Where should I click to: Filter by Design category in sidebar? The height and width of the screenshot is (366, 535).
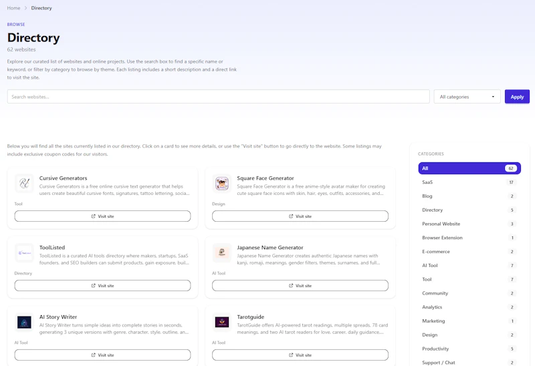469,335
